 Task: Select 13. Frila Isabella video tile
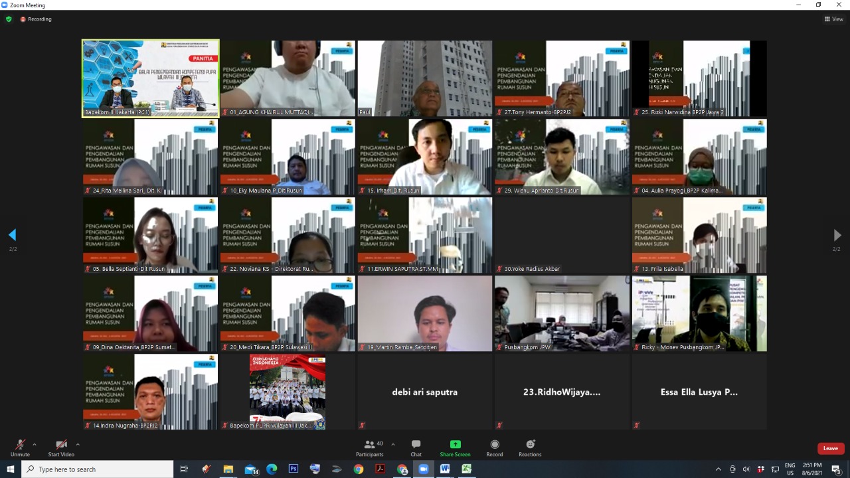coord(700,235)
